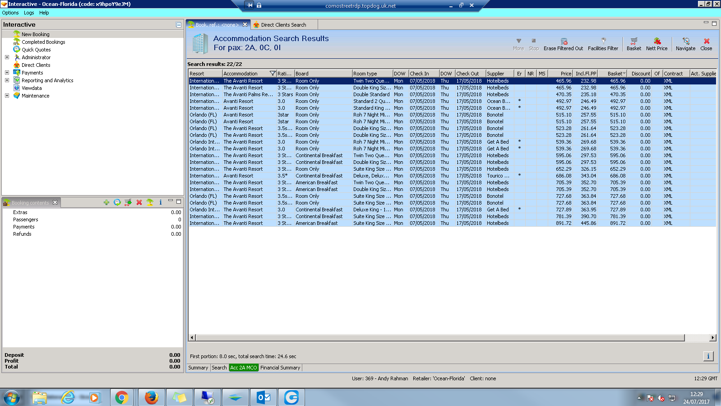
Task: Open the Help menu
Action: [x=44, y=13]
